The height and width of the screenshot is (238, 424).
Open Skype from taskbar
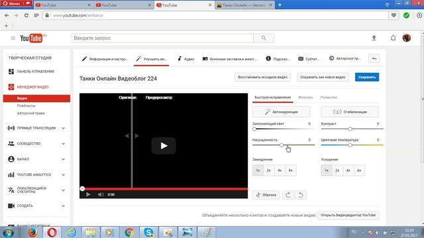click(148, 232)
